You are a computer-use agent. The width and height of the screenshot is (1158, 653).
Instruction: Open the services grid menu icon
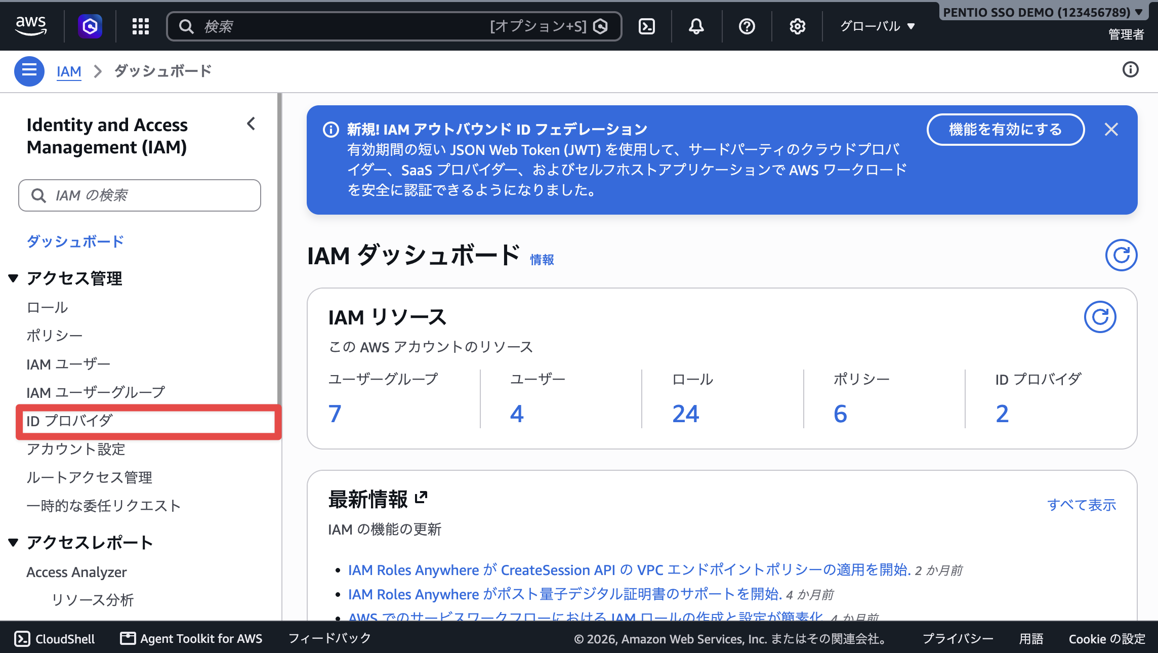pyautogui.click(x=140, y=26)
